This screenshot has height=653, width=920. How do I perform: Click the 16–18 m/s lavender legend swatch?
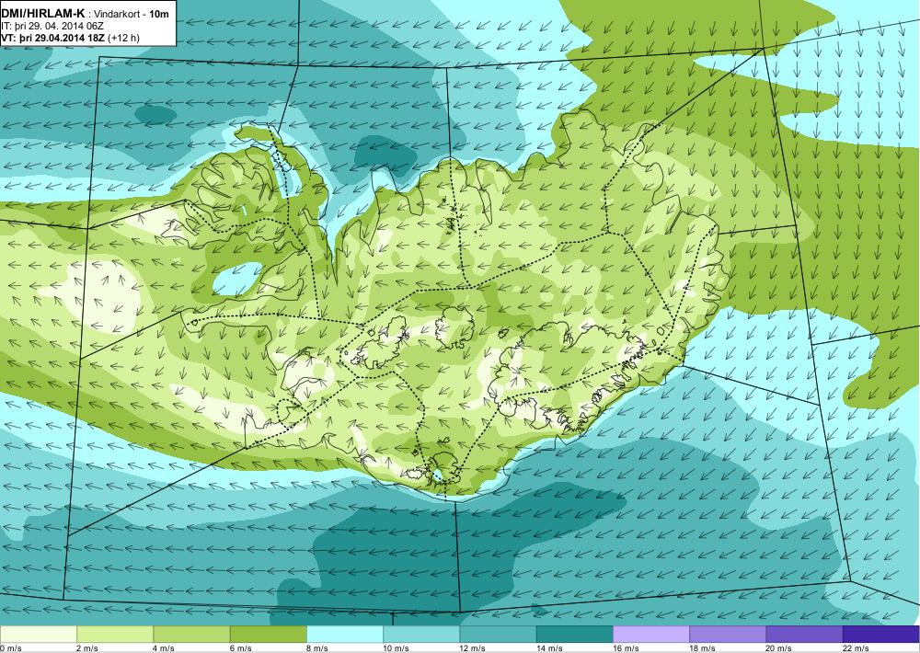pyautogui.click(x=651, y=635)
